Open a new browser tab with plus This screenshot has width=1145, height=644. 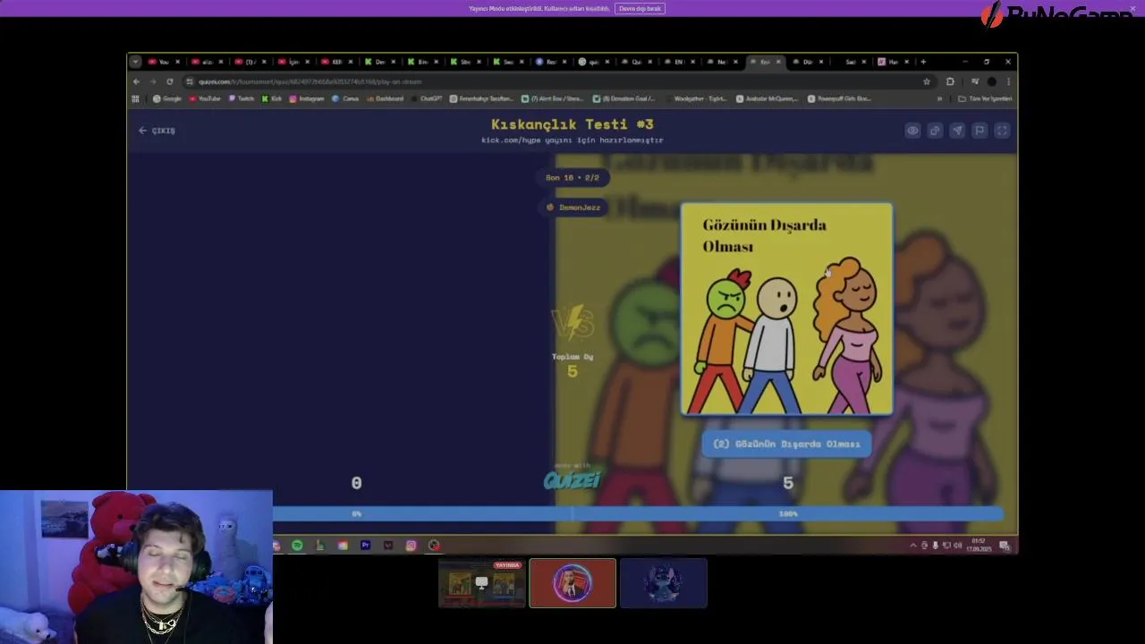[923, 62]
